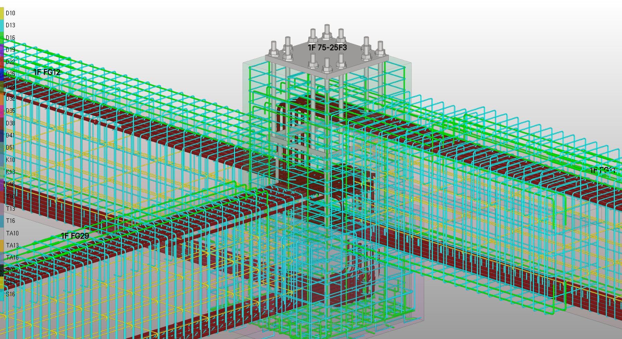The height and width of the screenshot is (339, 622).
Task: Click the D29 legend label
Action: click(x=10, y=86)
